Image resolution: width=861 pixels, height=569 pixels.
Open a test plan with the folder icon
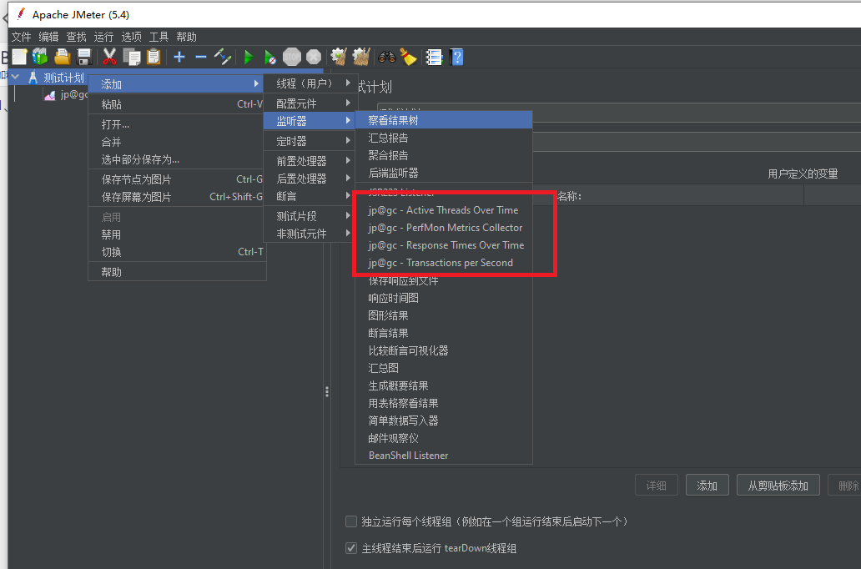click(62, 57)
